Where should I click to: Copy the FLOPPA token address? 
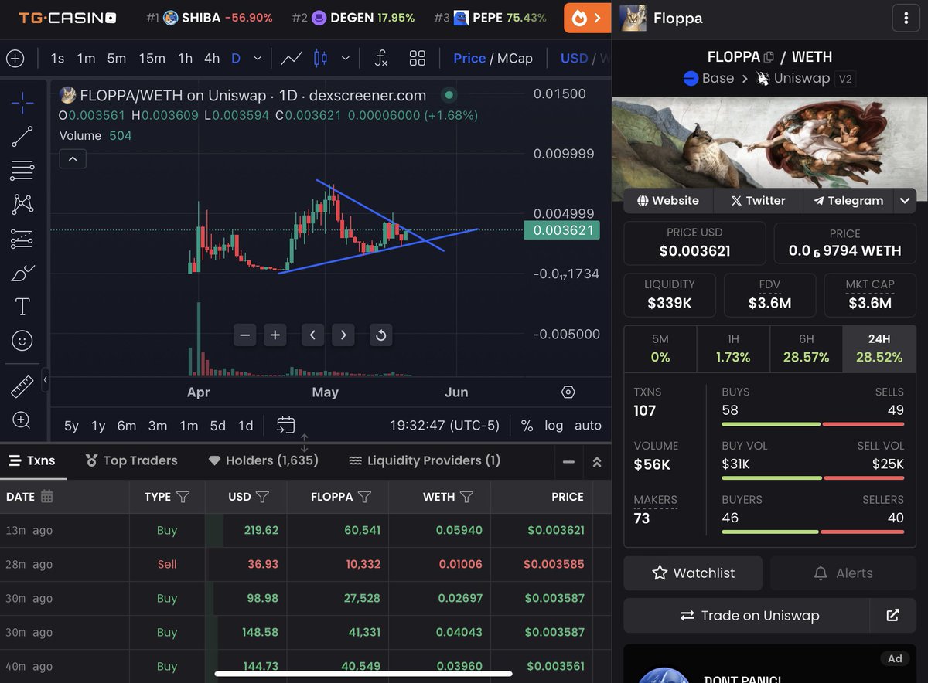[x=769, y=57]
